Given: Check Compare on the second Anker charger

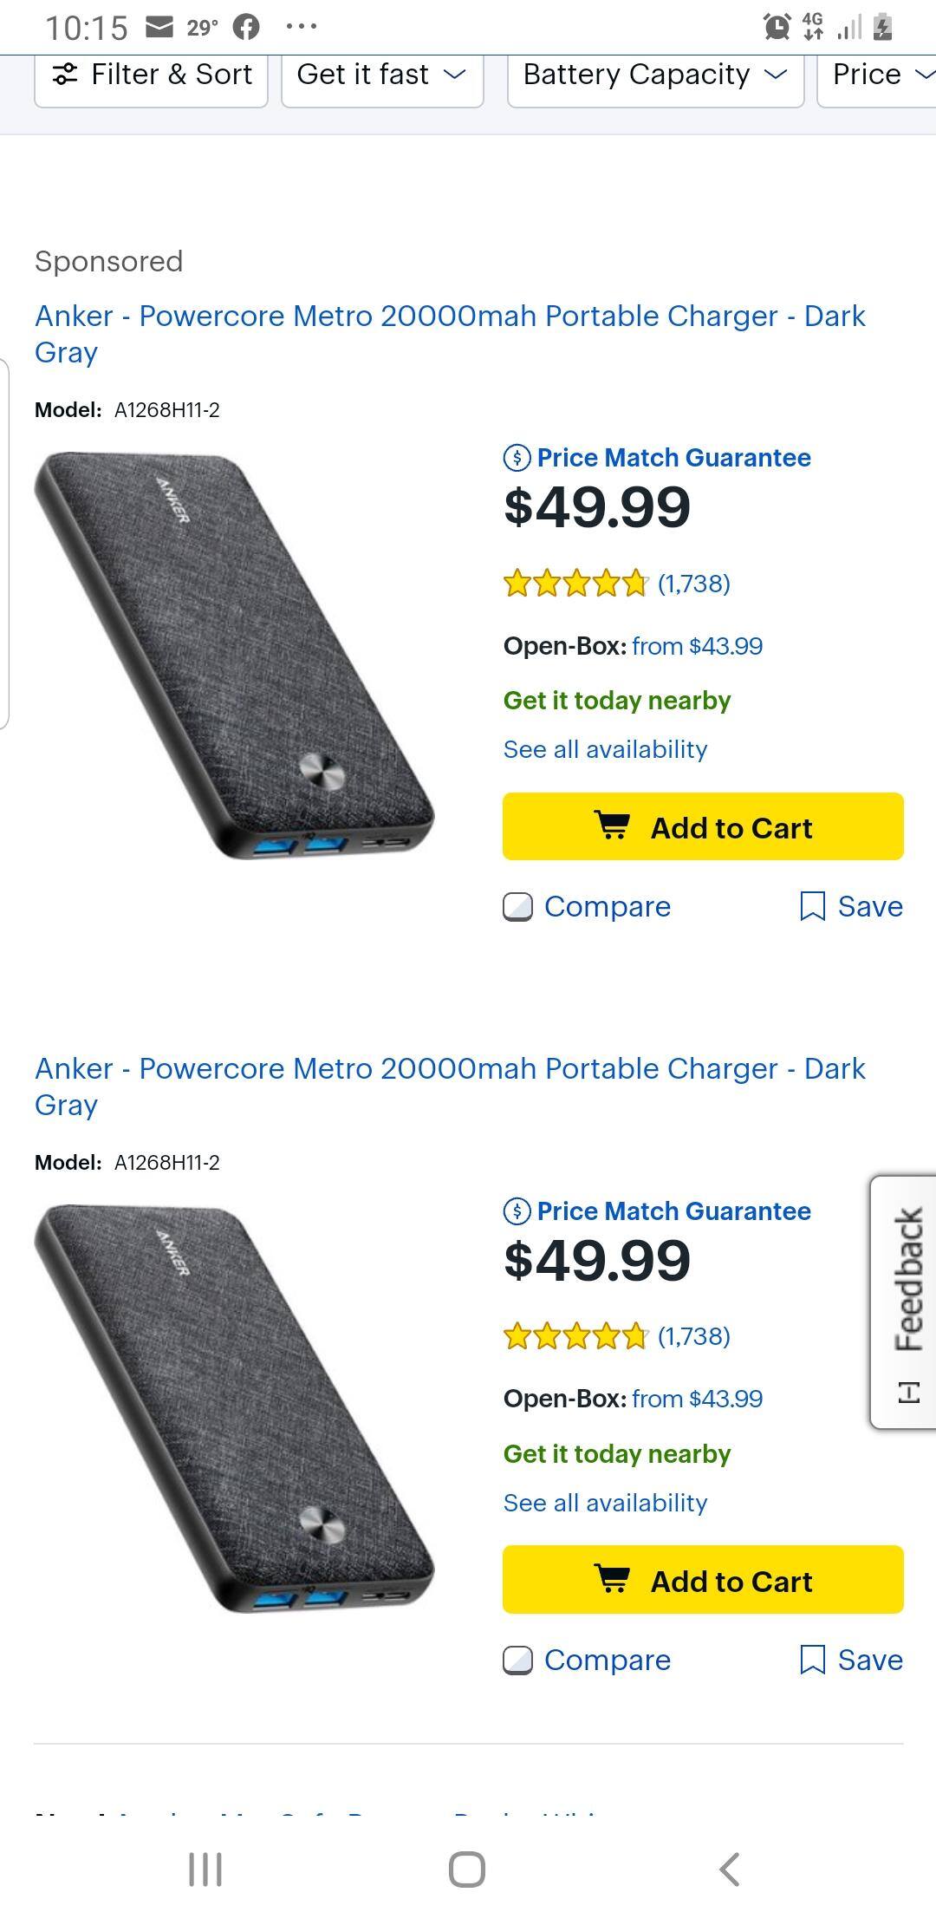Looking at the screenshot, I should click(520, 1660).
